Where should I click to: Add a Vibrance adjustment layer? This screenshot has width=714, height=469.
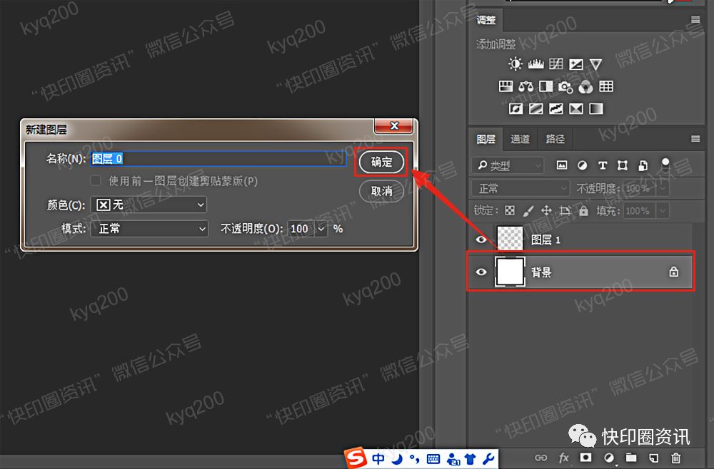[x=595, y=64]
